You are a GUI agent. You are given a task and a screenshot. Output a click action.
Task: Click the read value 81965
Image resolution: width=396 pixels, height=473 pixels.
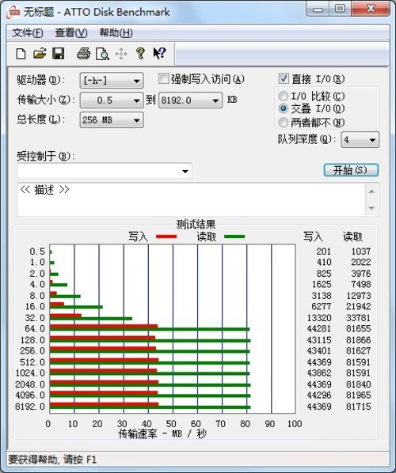click(358, 395)
